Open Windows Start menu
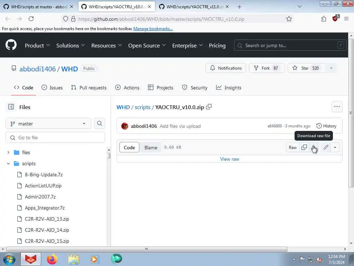The height and width of the screenshot is (266, 354). click(x=9, y=259)
